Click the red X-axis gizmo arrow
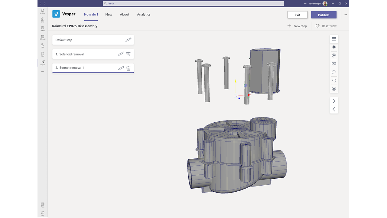The width and height of the screenshot is (387, 218). [x=249, y=95]
